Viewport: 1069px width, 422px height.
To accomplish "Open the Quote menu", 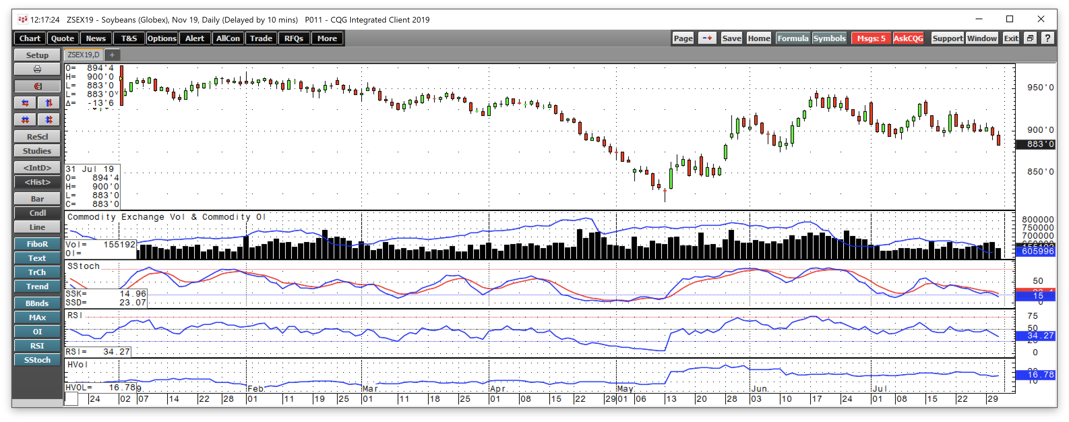I will coord(63,38).
